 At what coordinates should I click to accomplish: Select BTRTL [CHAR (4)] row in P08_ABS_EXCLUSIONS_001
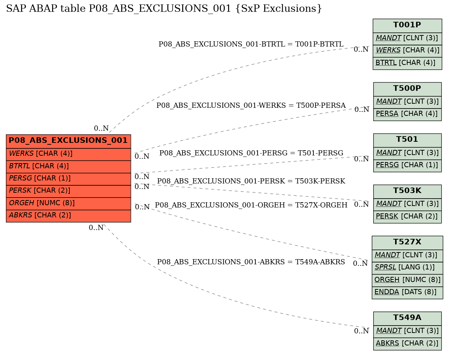68,166
